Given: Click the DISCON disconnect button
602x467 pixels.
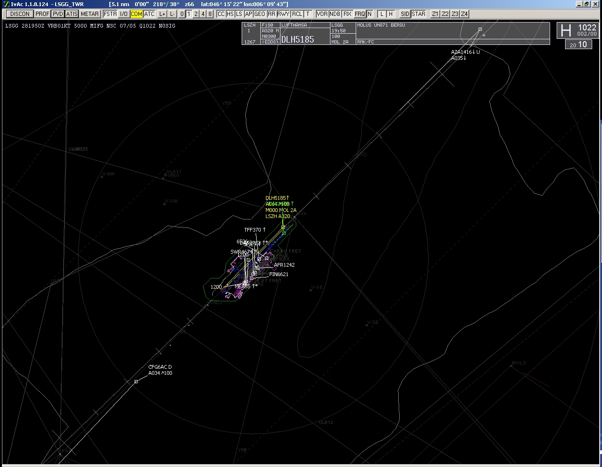Looking at the screenshot, I should (20, 14).
